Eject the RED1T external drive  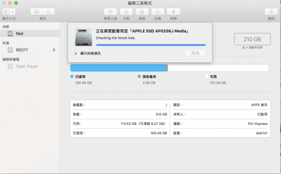[x=54, y=50]
